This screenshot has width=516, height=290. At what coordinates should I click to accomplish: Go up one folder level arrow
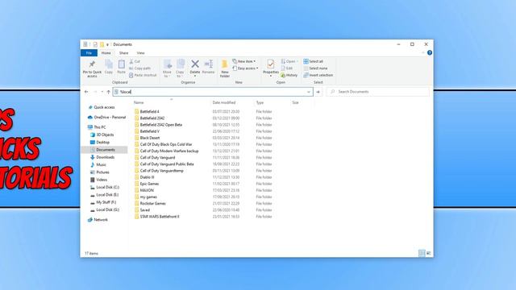pos(108,92)
